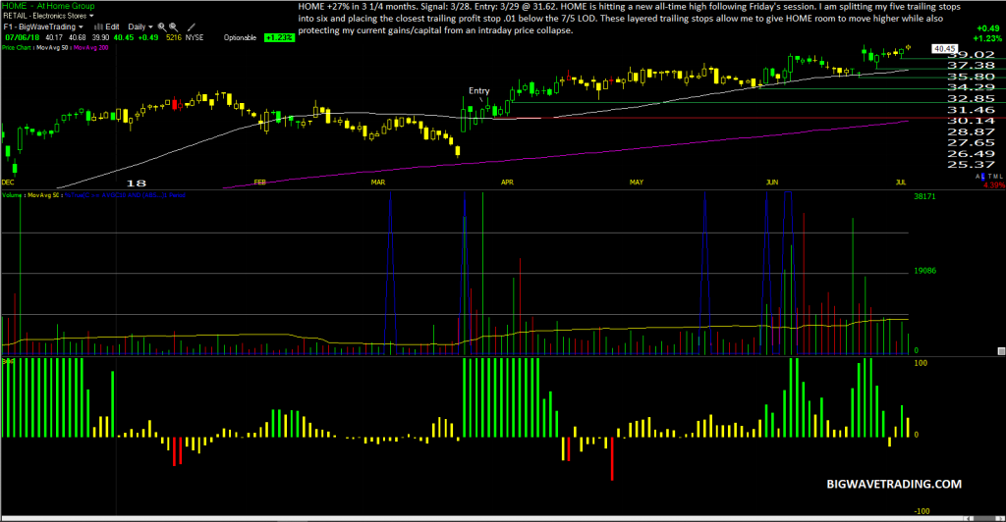This screenshot has width=1006, height=522.
Task: Click the +0.49 change in the data row
Action: pyautogui.click(x=148, y=37)
